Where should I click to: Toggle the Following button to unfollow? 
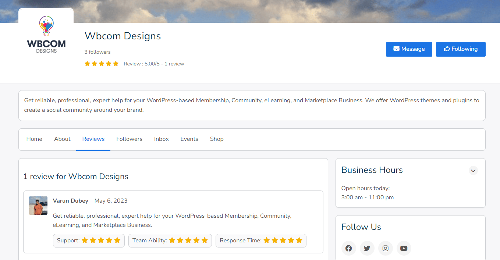click(x=460, y=49)
